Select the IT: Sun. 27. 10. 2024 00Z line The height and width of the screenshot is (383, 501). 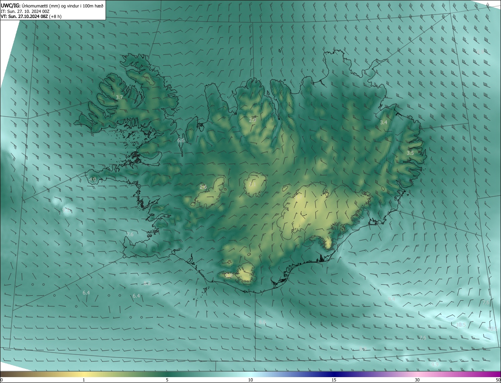[x=25, y=11]
